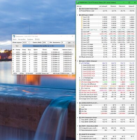Click the red Core 1 Eff clock icon
Image resolution: width=137 pixels, height=140 pixels.
[82, 34]
